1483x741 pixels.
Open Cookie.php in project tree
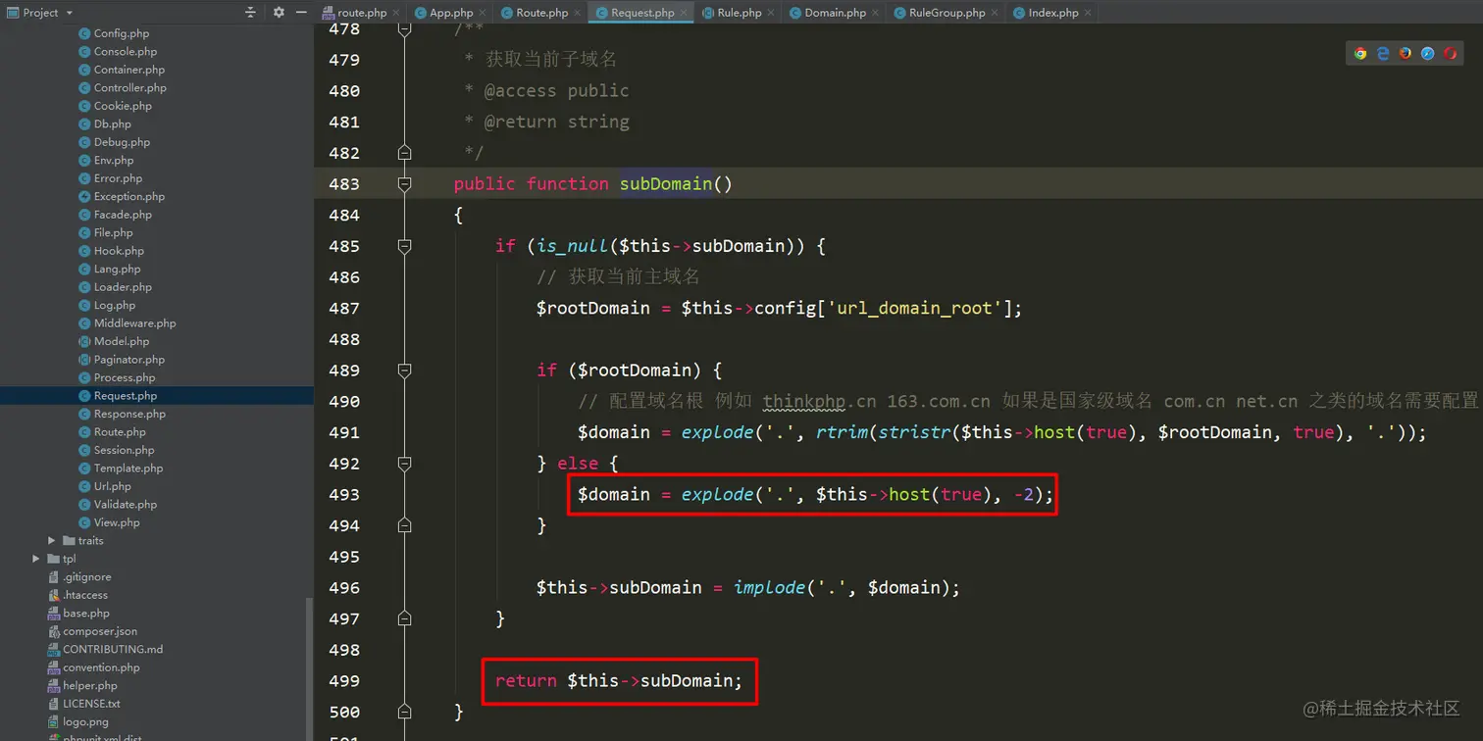click(x=123, y=106)
